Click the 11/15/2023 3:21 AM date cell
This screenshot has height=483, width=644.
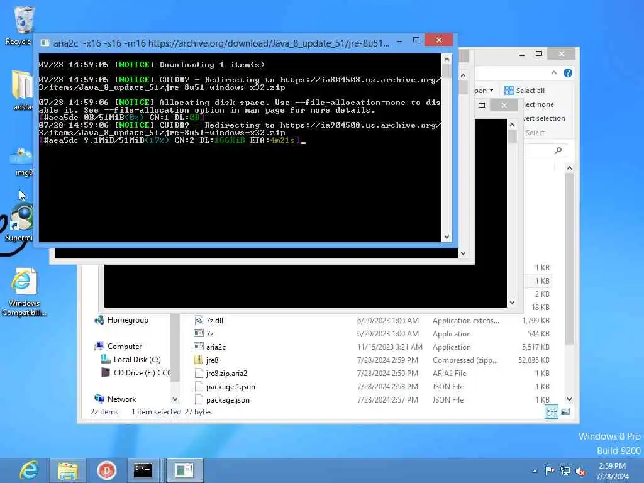point(390,347)
